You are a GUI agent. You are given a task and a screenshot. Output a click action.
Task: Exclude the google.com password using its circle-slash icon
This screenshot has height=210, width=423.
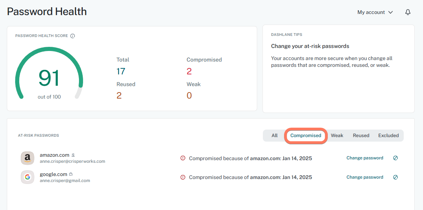tap(395, 177)
